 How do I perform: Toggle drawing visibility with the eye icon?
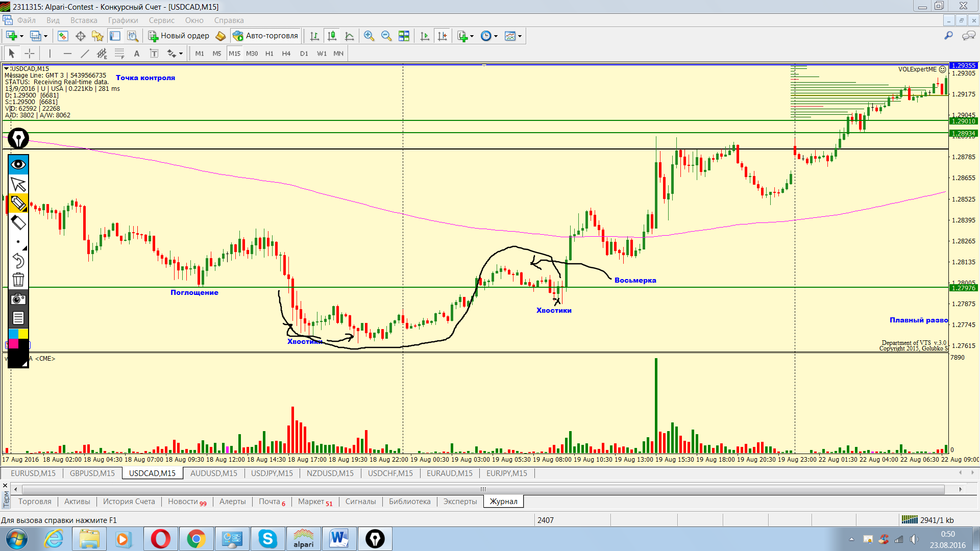[x=18, y=164]
